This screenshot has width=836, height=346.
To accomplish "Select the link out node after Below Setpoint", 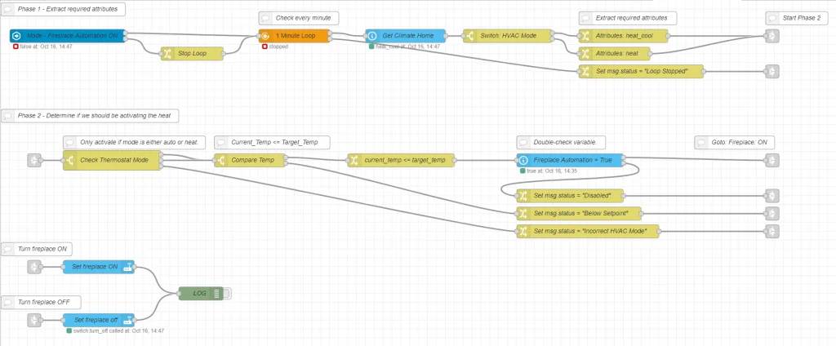I will pos(772,213).
